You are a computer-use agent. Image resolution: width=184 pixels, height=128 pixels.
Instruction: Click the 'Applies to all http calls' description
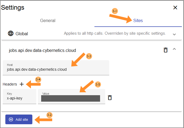coord(115,34)
